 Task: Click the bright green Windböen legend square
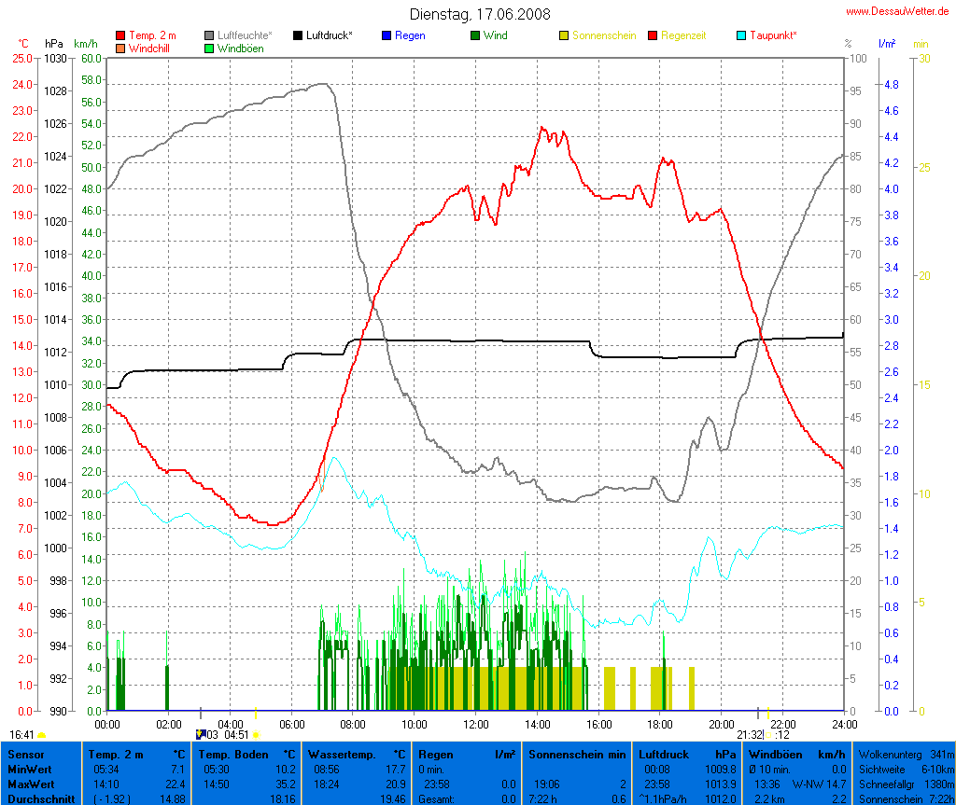click(x=209, y=48)
